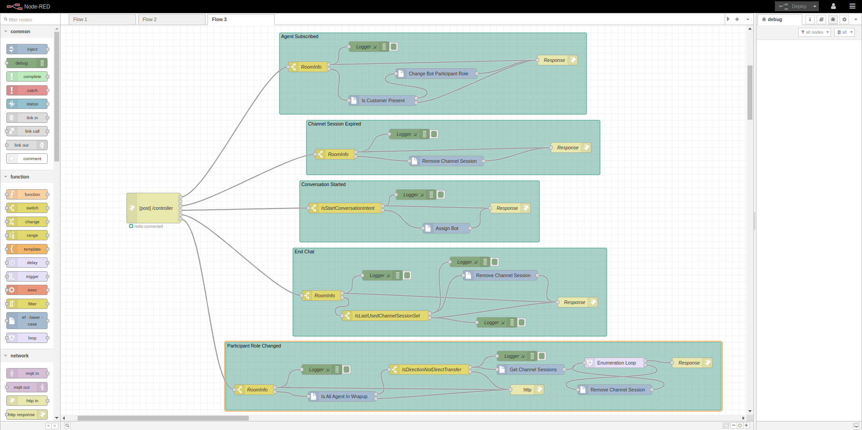Open the debug sidebar bug icon
The image size is (862, 430).
click(x=833, y=20)
